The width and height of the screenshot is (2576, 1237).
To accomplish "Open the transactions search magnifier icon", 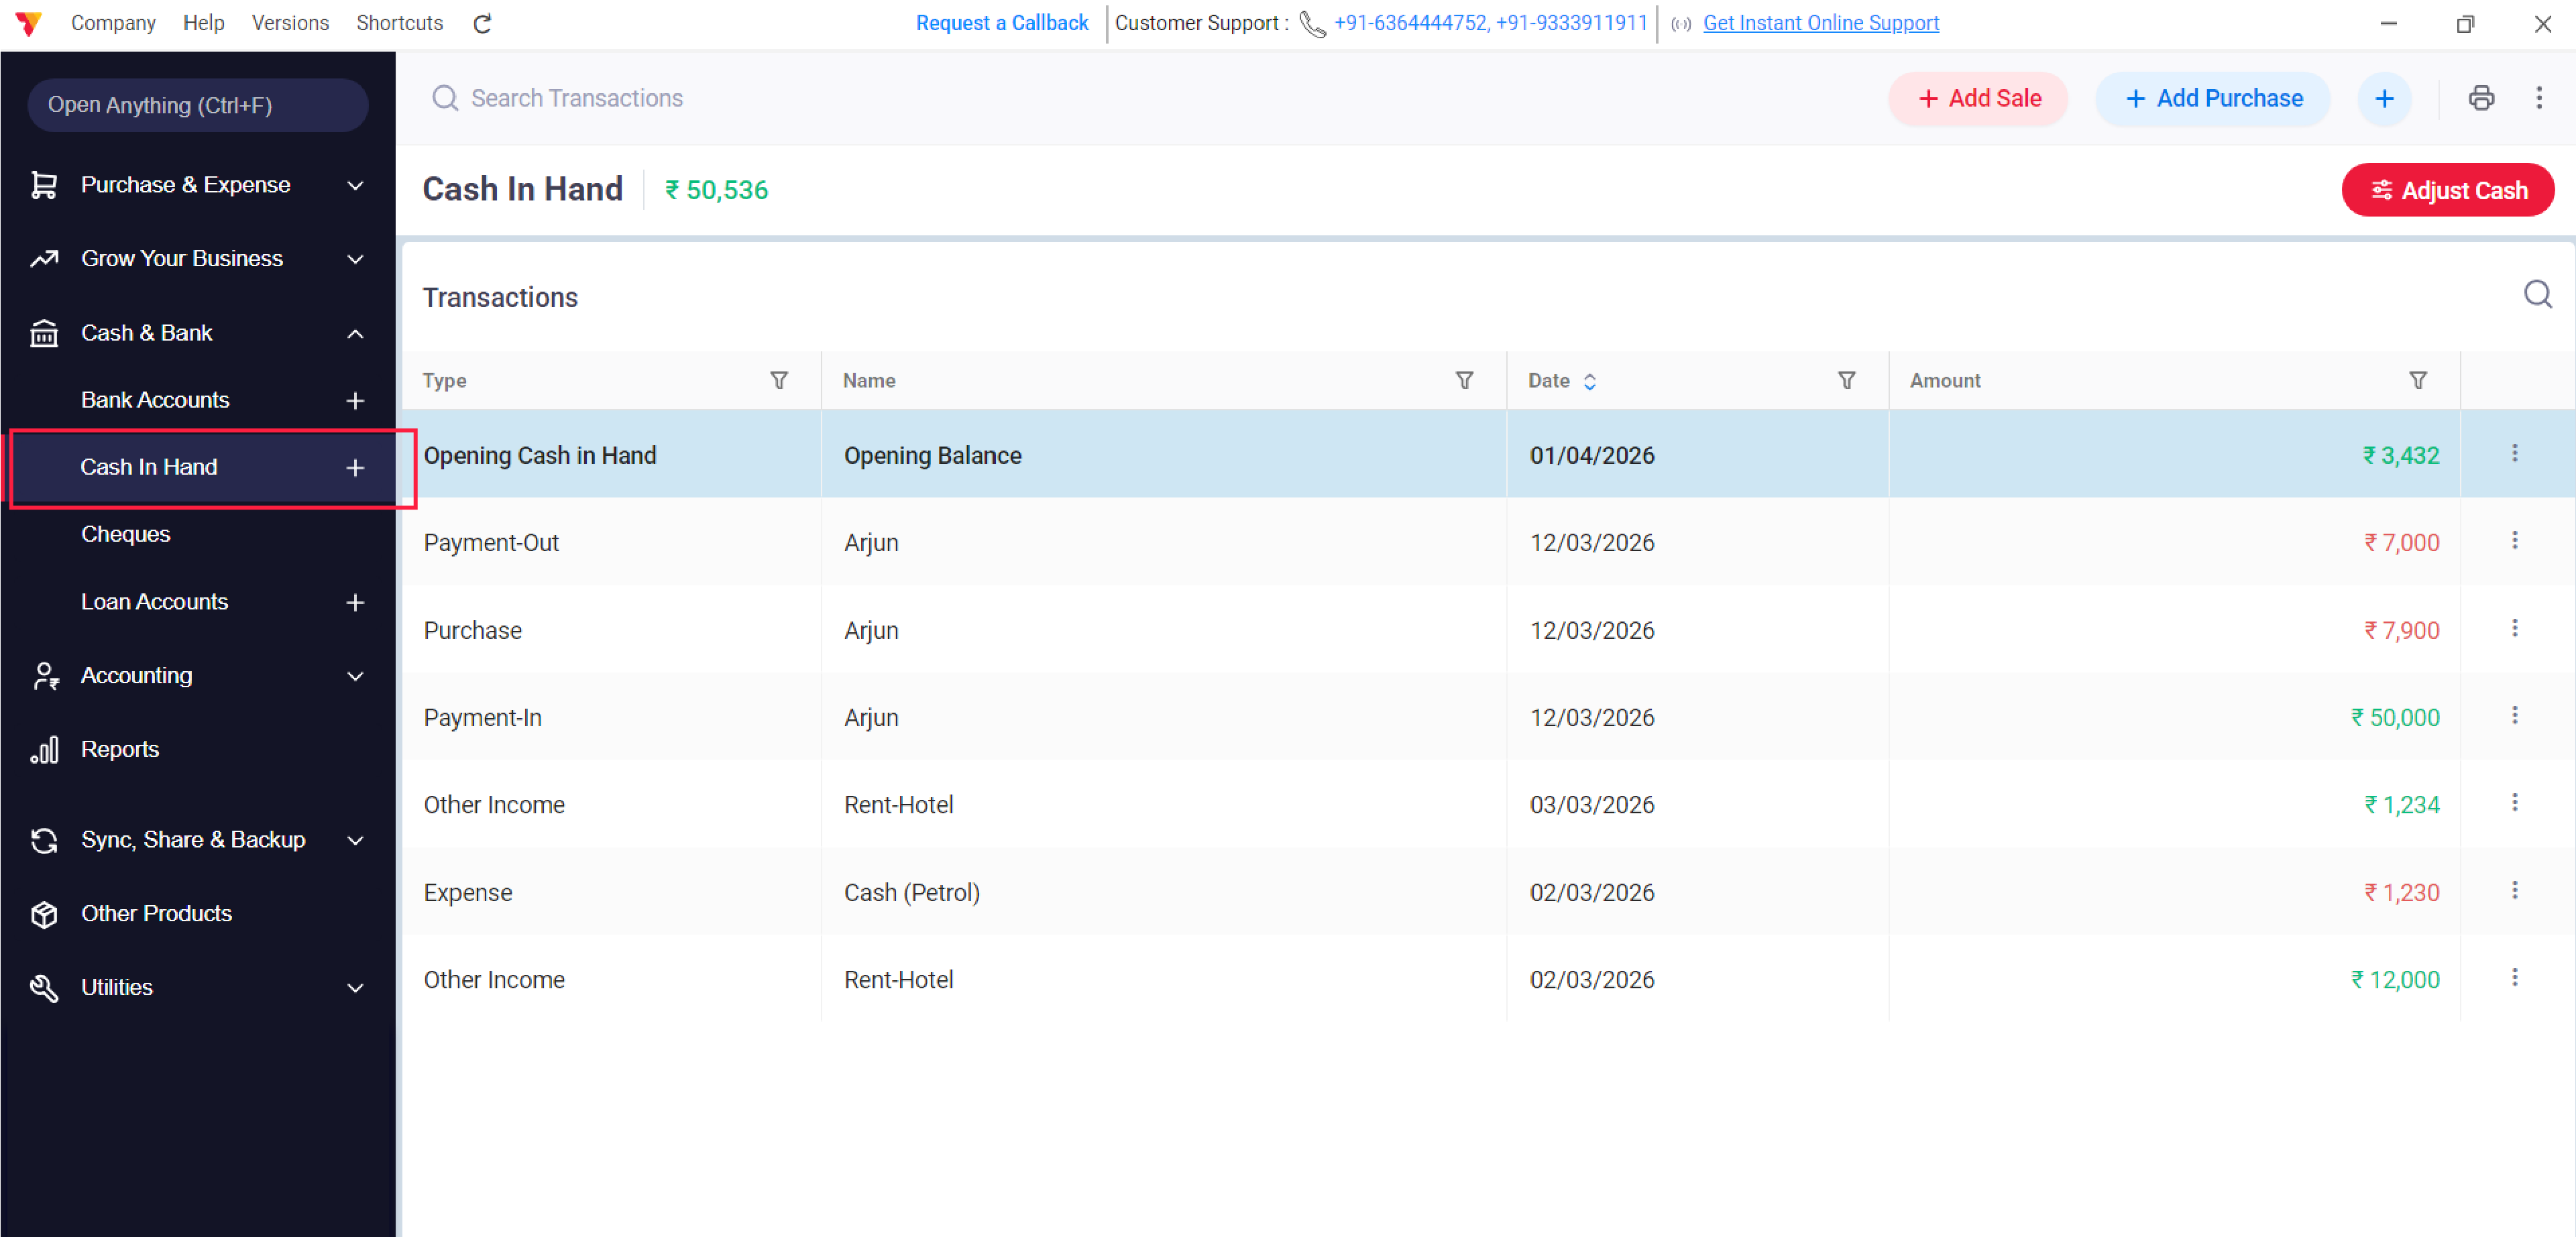I will pos(2536,295).
